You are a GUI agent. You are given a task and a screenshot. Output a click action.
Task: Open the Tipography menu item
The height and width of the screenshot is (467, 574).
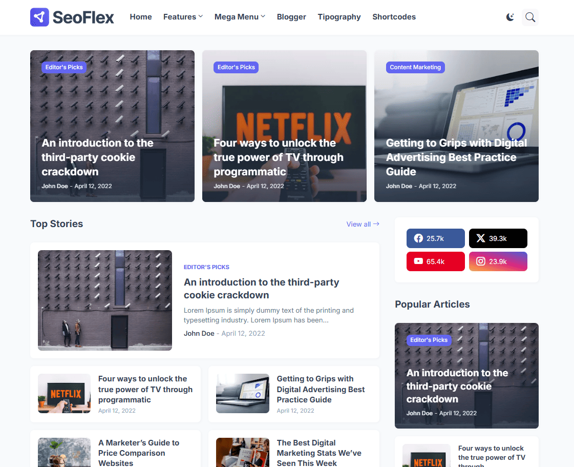339,17
